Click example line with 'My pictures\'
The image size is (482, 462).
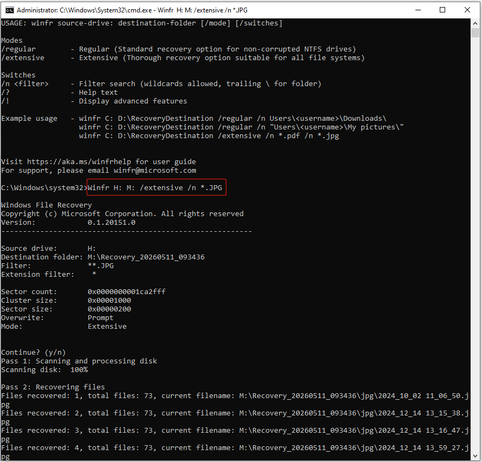click(242, 127)
